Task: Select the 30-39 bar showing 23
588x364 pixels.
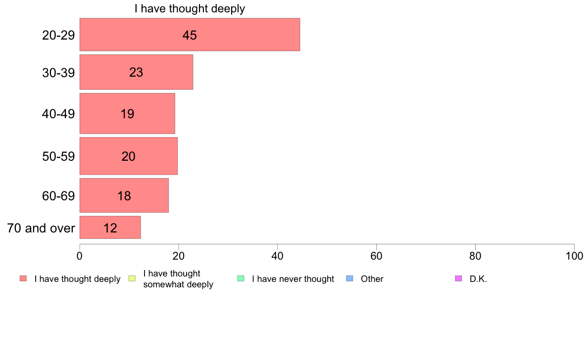Action: pos(136,72)
